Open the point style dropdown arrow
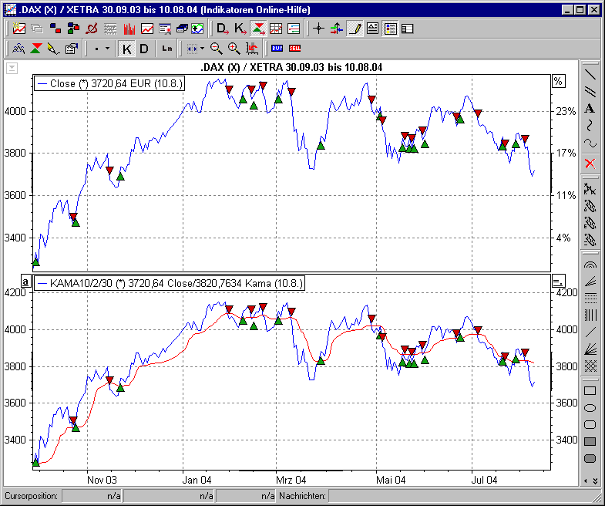This screenshot has height=506, width=605. tap(107, 49)
